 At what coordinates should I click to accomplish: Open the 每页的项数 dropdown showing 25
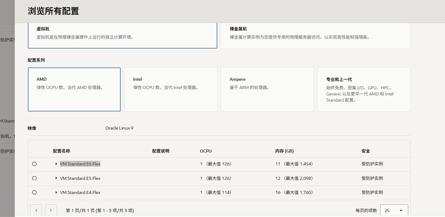(394, 210)
